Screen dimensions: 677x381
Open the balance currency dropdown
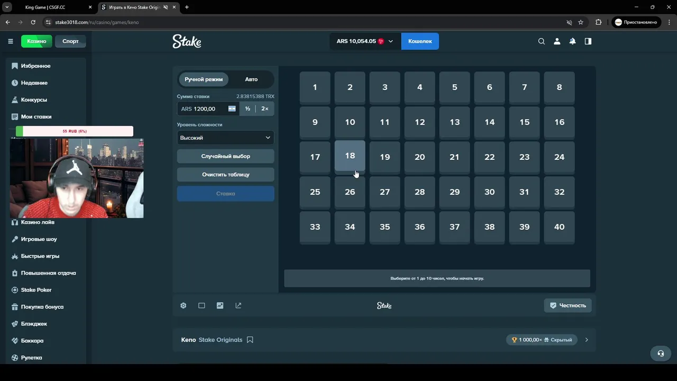364,41
